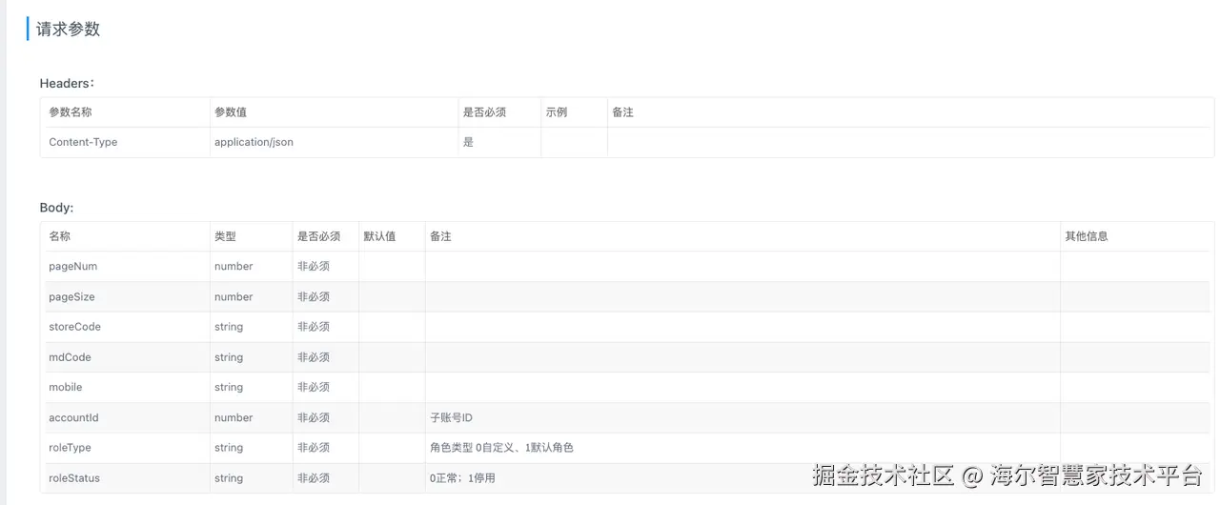This screenshot has width=1220, height=505.
Task: Select the mdCode field name
Action: [x=70, y=357]
